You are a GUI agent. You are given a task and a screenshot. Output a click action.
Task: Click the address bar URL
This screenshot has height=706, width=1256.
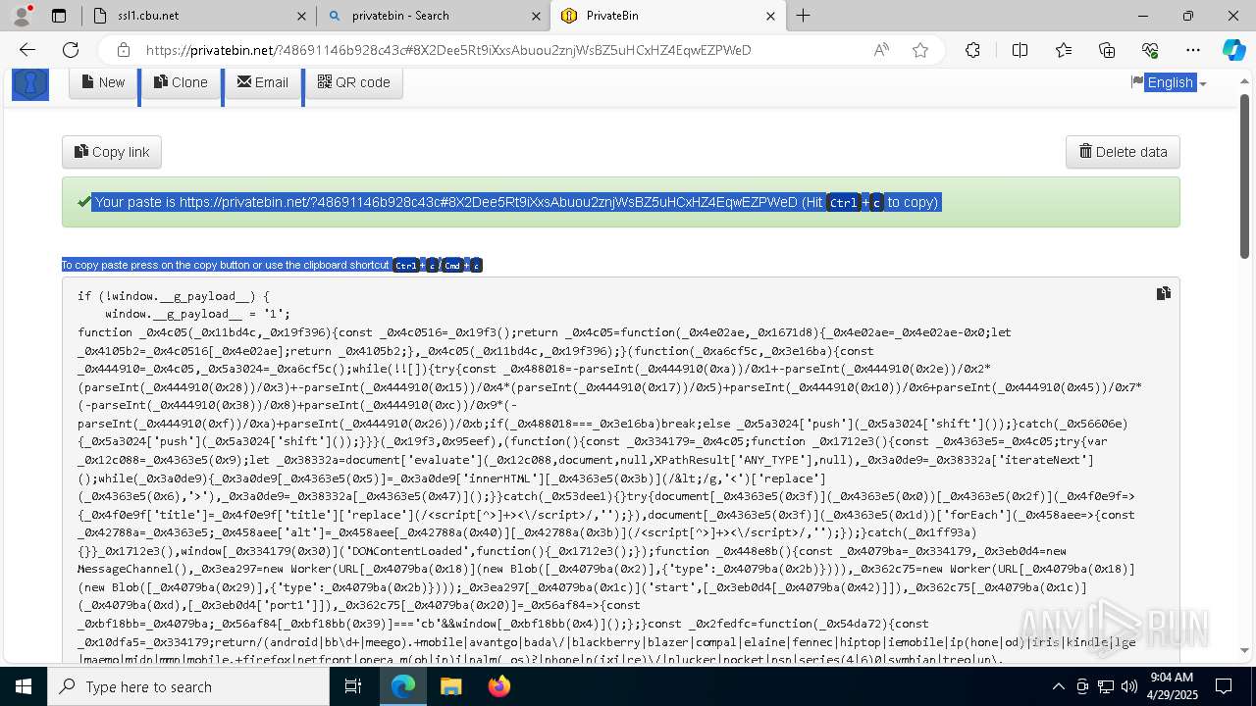448,50
